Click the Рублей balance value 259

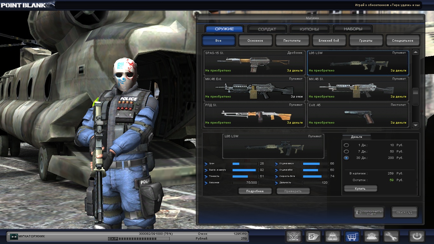coord(244,238)
